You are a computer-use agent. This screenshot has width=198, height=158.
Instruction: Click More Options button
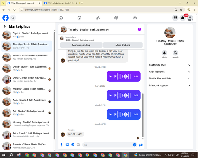123,45
